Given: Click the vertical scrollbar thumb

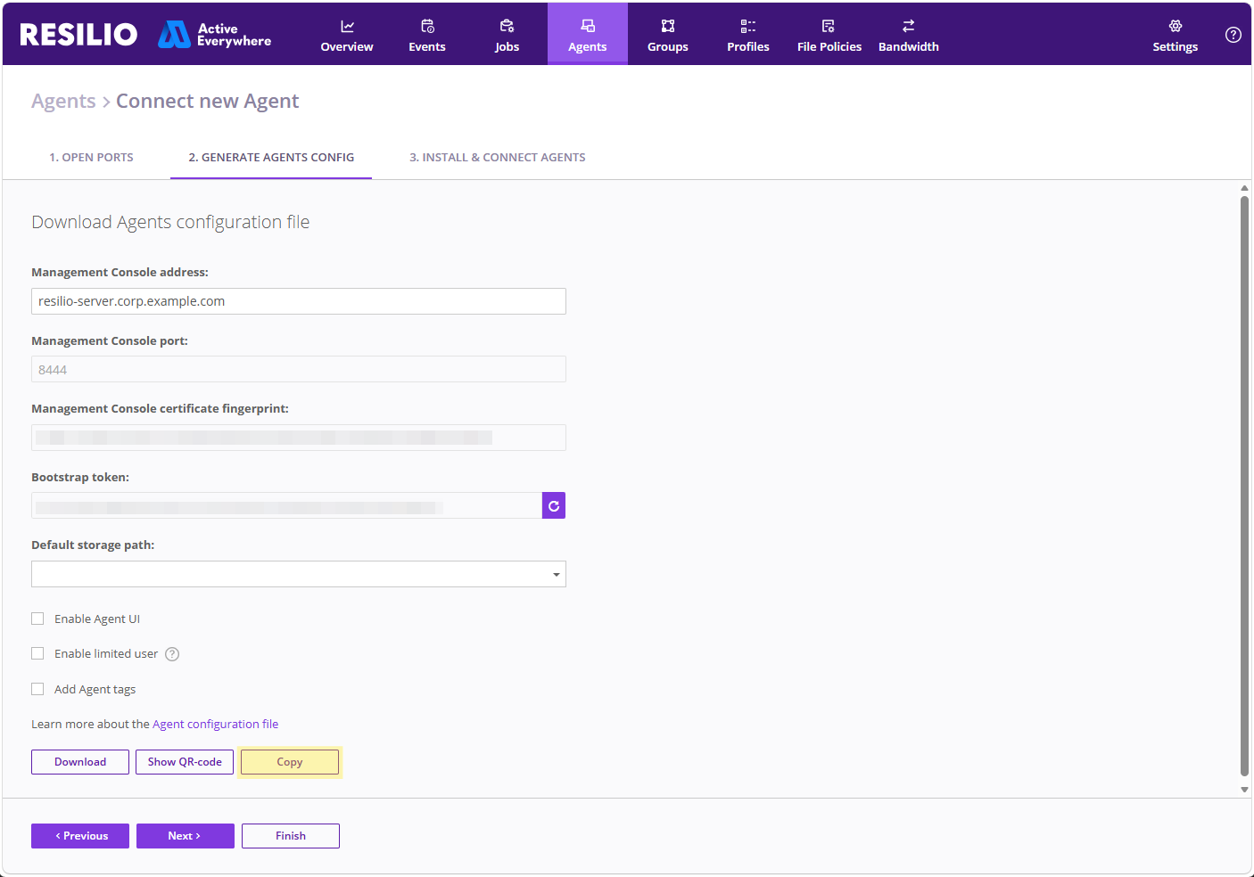Looking at the screenshot, I should click(1244, 486).
